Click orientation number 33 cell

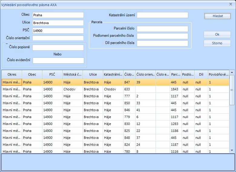[x=146, y=103]
